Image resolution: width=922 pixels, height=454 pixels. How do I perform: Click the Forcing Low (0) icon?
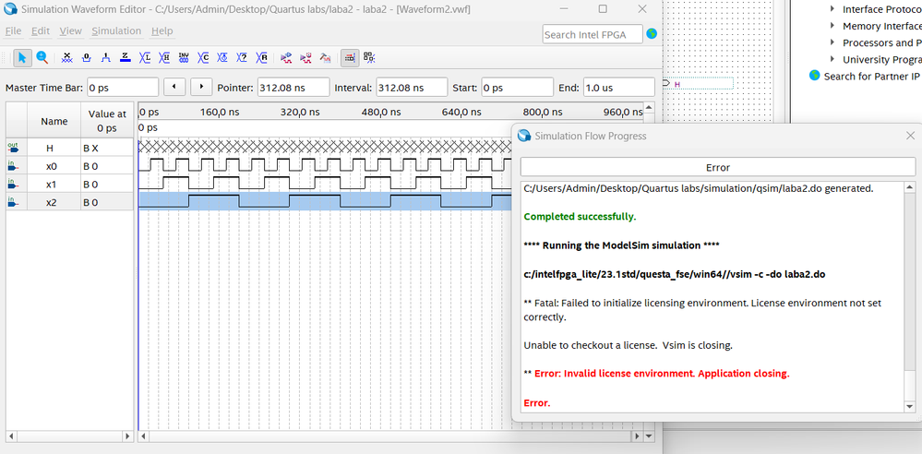click(86, 57)
